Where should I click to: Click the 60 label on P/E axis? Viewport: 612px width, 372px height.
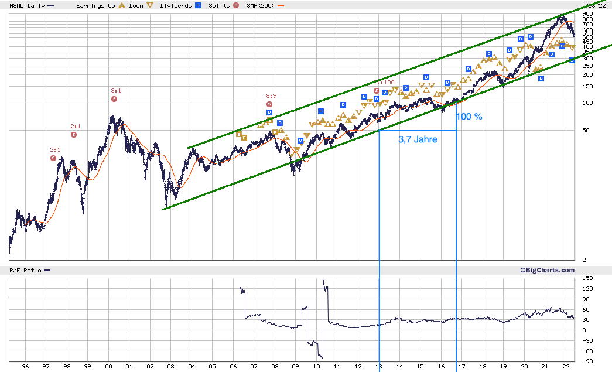click(x=586, y=310)
